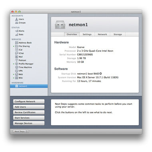152x152 pixels.
Task: Collapse the Next Steps panel toggle
Action: 21,132
